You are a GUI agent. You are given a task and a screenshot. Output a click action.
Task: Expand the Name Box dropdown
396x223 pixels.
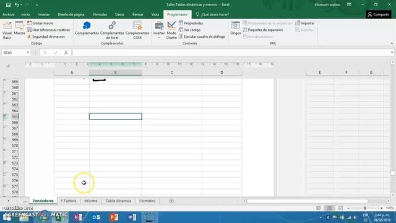click(28, 53)
